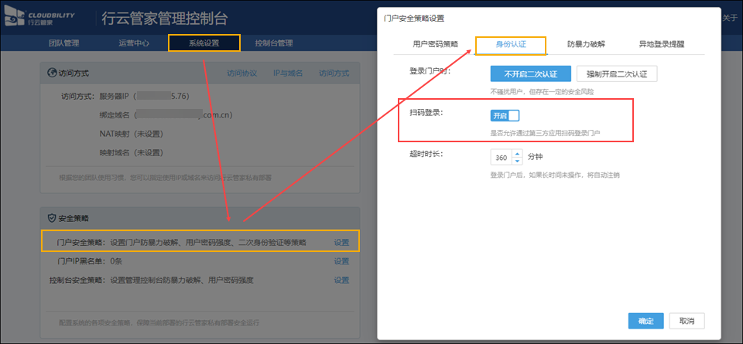Screen dimensions: 743x344
Task: Click the 超时时长 minutes input field
Action: [502, 157]
